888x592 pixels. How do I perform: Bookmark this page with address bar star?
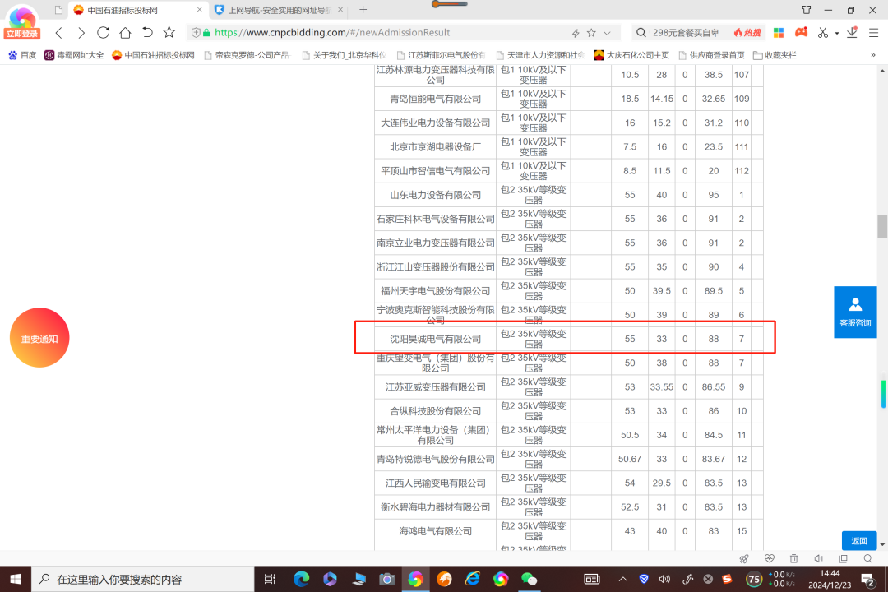point(591,33)
